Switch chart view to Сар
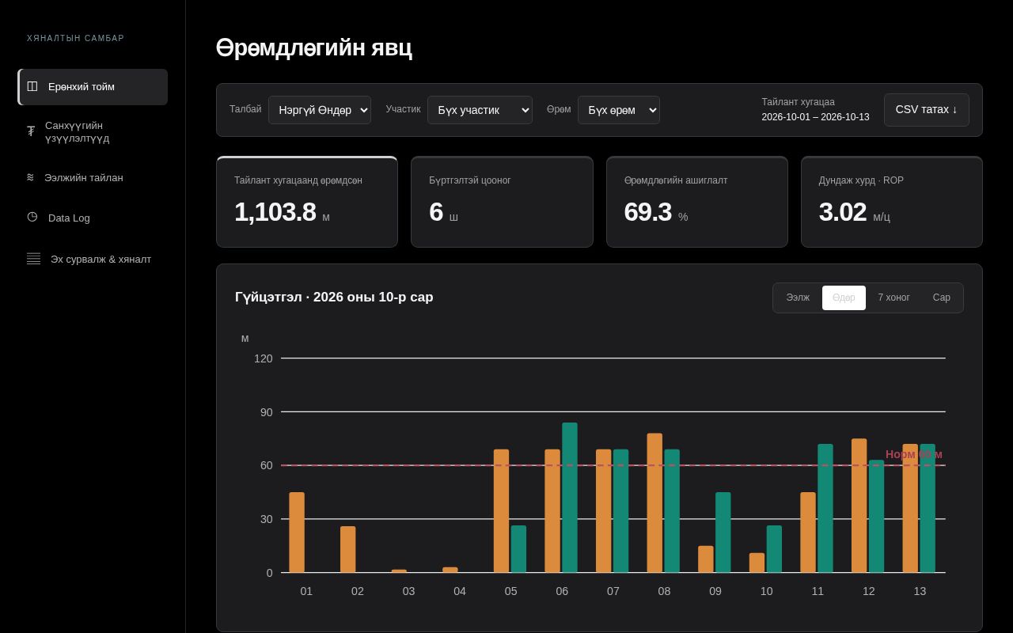Screen dimensions: 1013x633 (942, 298)
